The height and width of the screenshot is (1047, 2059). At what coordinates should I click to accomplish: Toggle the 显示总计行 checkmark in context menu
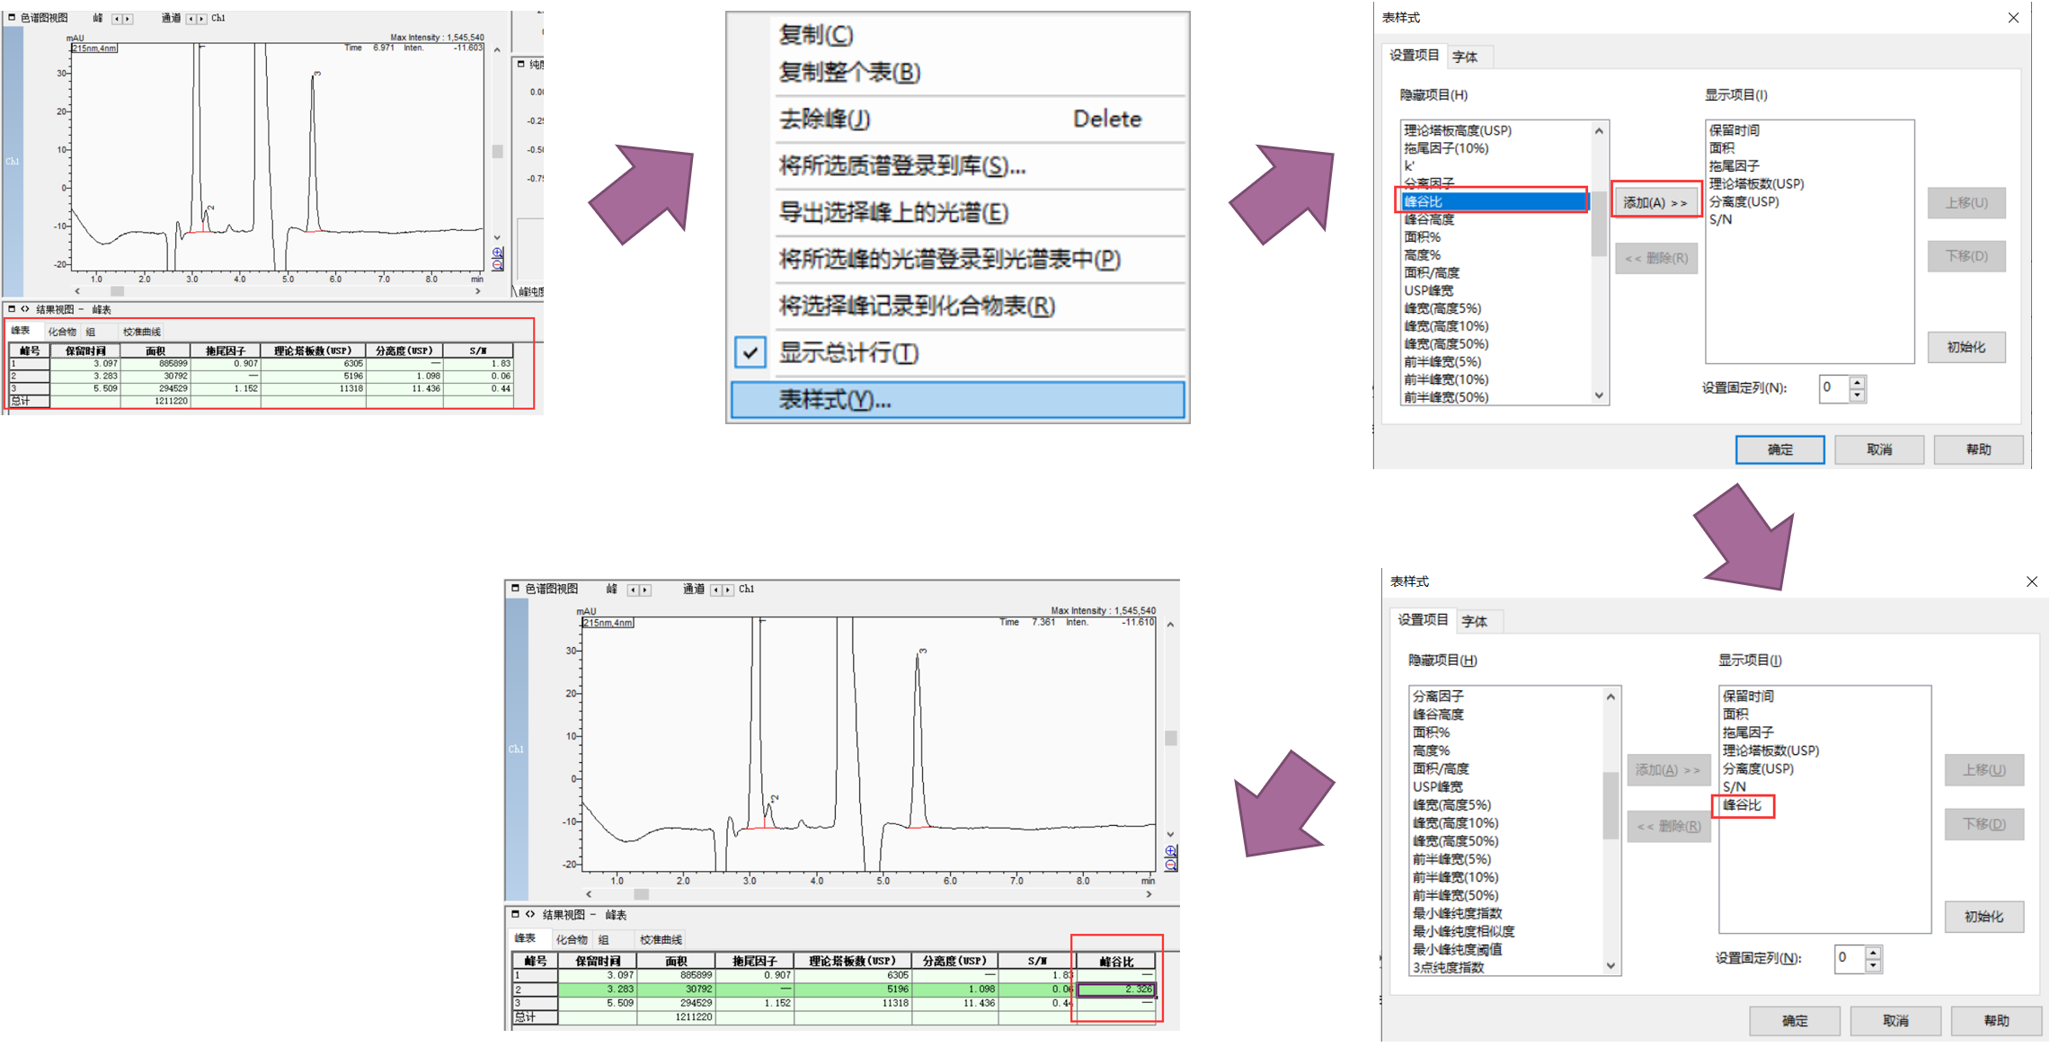tap(750, 352)
